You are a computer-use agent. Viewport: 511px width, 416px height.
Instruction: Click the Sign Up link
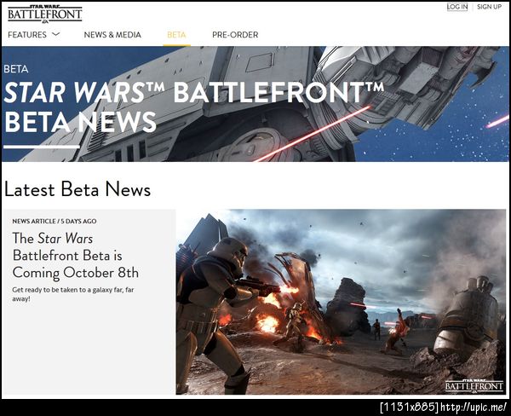[x=489, y=7]
